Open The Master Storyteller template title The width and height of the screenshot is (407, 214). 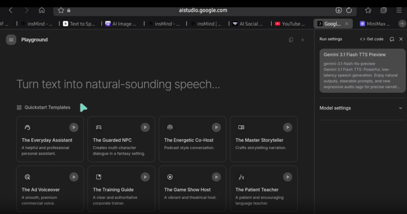coord(259,140)
